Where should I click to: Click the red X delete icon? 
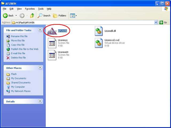click(8, 58)
